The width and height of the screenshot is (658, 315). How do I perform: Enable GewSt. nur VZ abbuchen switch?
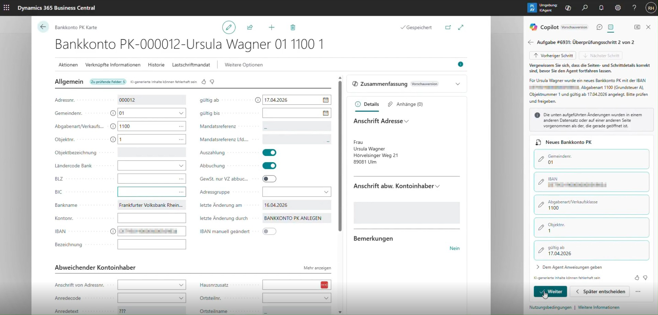point(269,179)
